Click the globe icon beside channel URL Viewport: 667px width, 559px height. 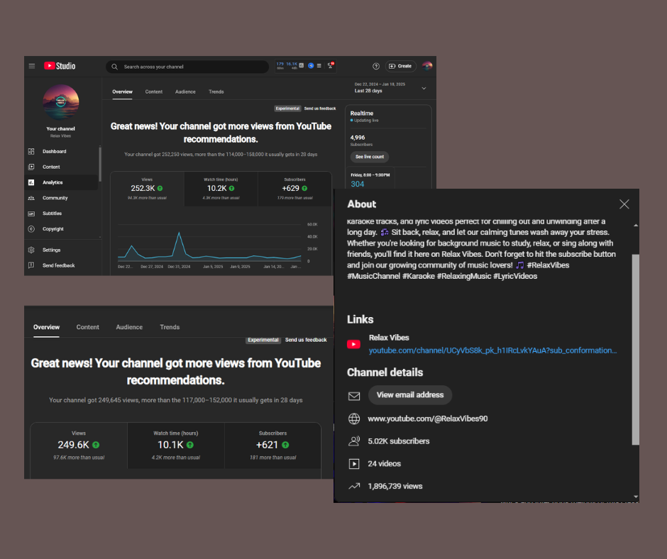354,419
